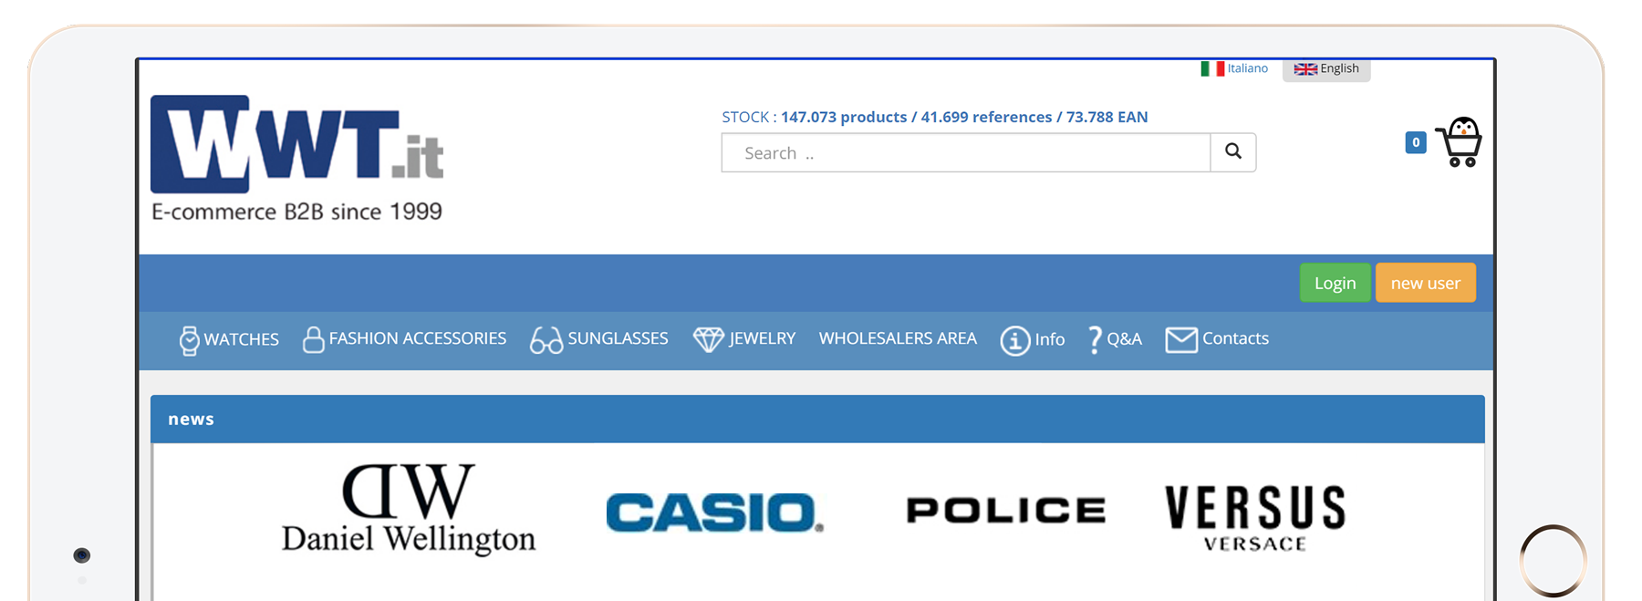Click the green Login button

tap(1335, 283)
